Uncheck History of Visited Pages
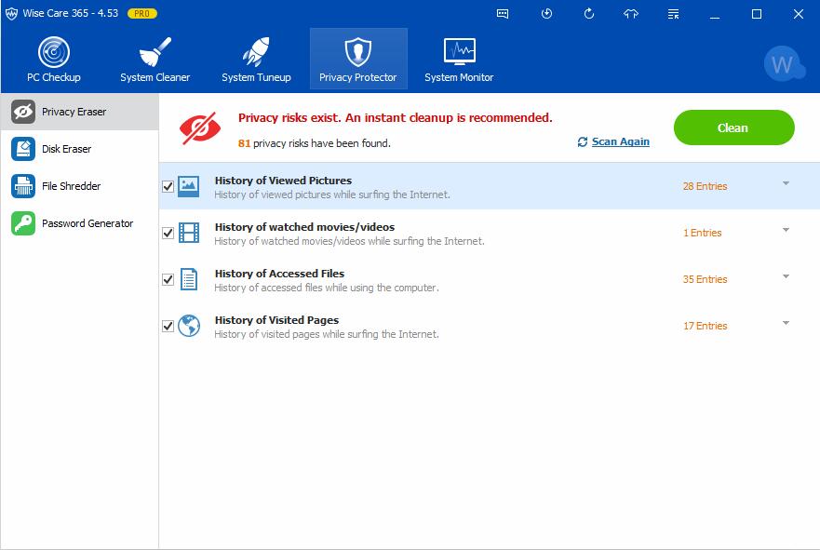Screen dimensions: 820x550 click(x=168, y=327)
